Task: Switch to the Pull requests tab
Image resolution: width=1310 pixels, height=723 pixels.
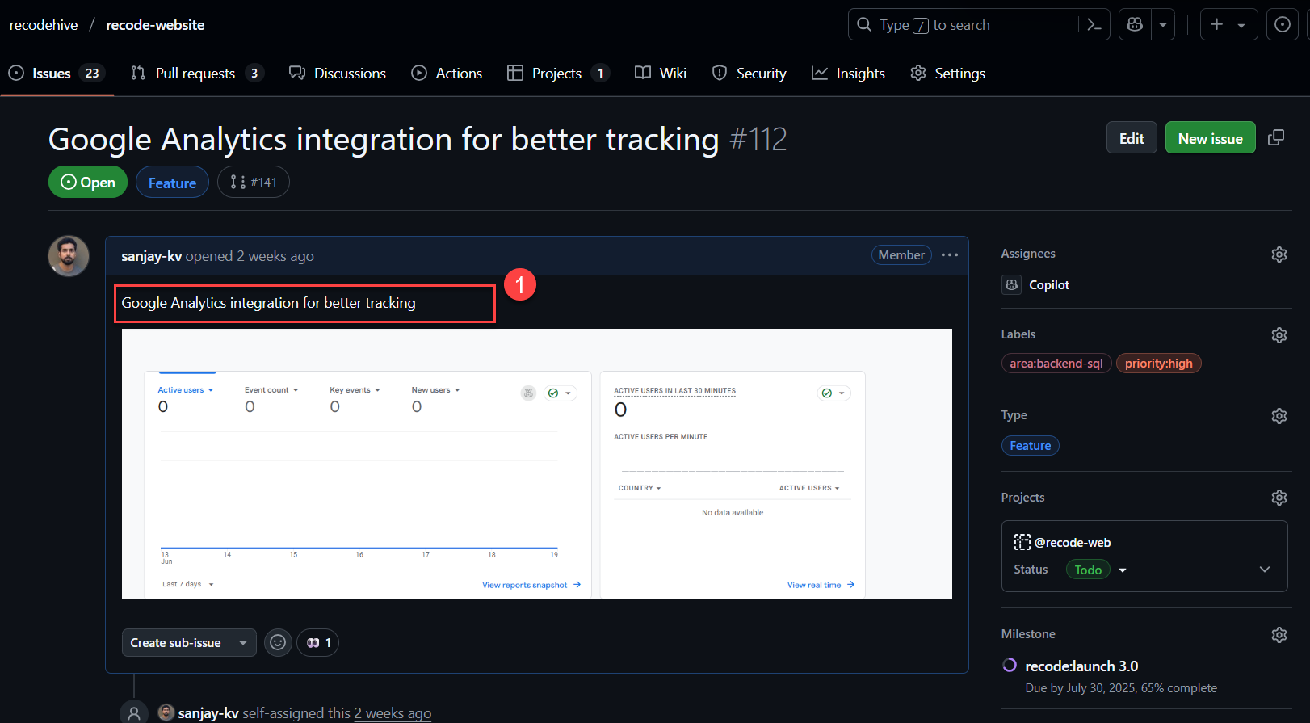Action: (x=196, y=74)
